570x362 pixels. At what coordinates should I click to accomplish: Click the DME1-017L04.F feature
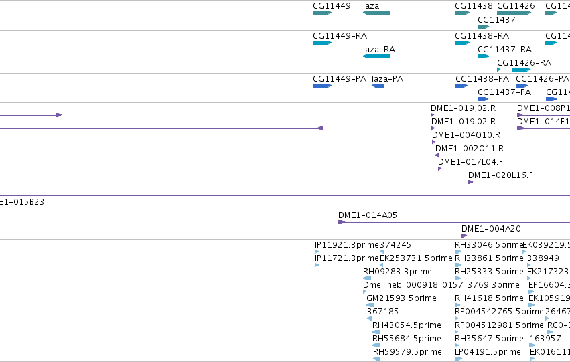point(440,169)
